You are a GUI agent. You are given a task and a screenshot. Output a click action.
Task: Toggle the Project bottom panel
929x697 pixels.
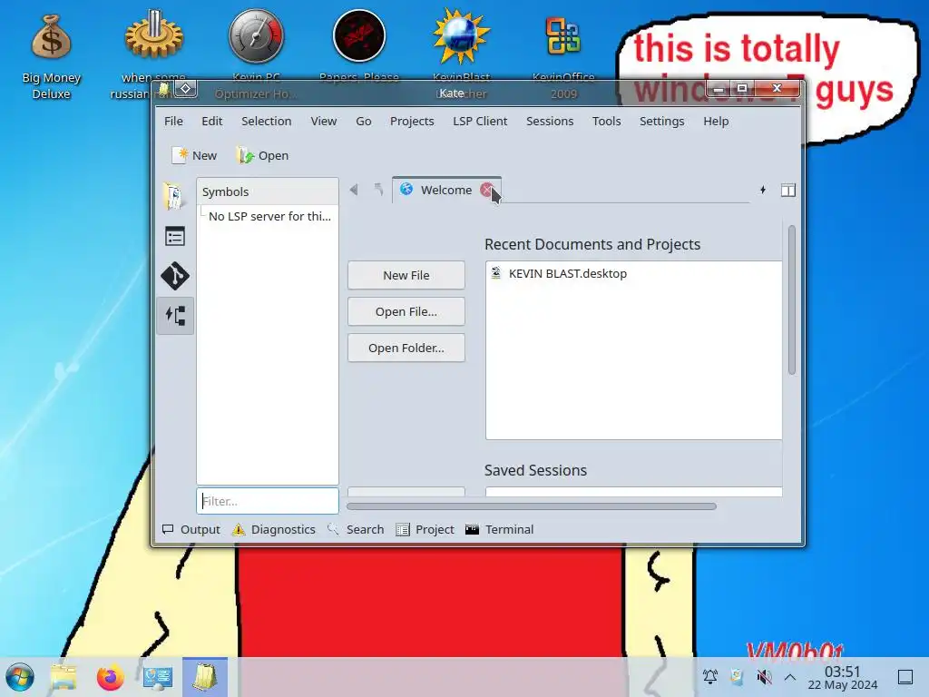click(425, 529)
